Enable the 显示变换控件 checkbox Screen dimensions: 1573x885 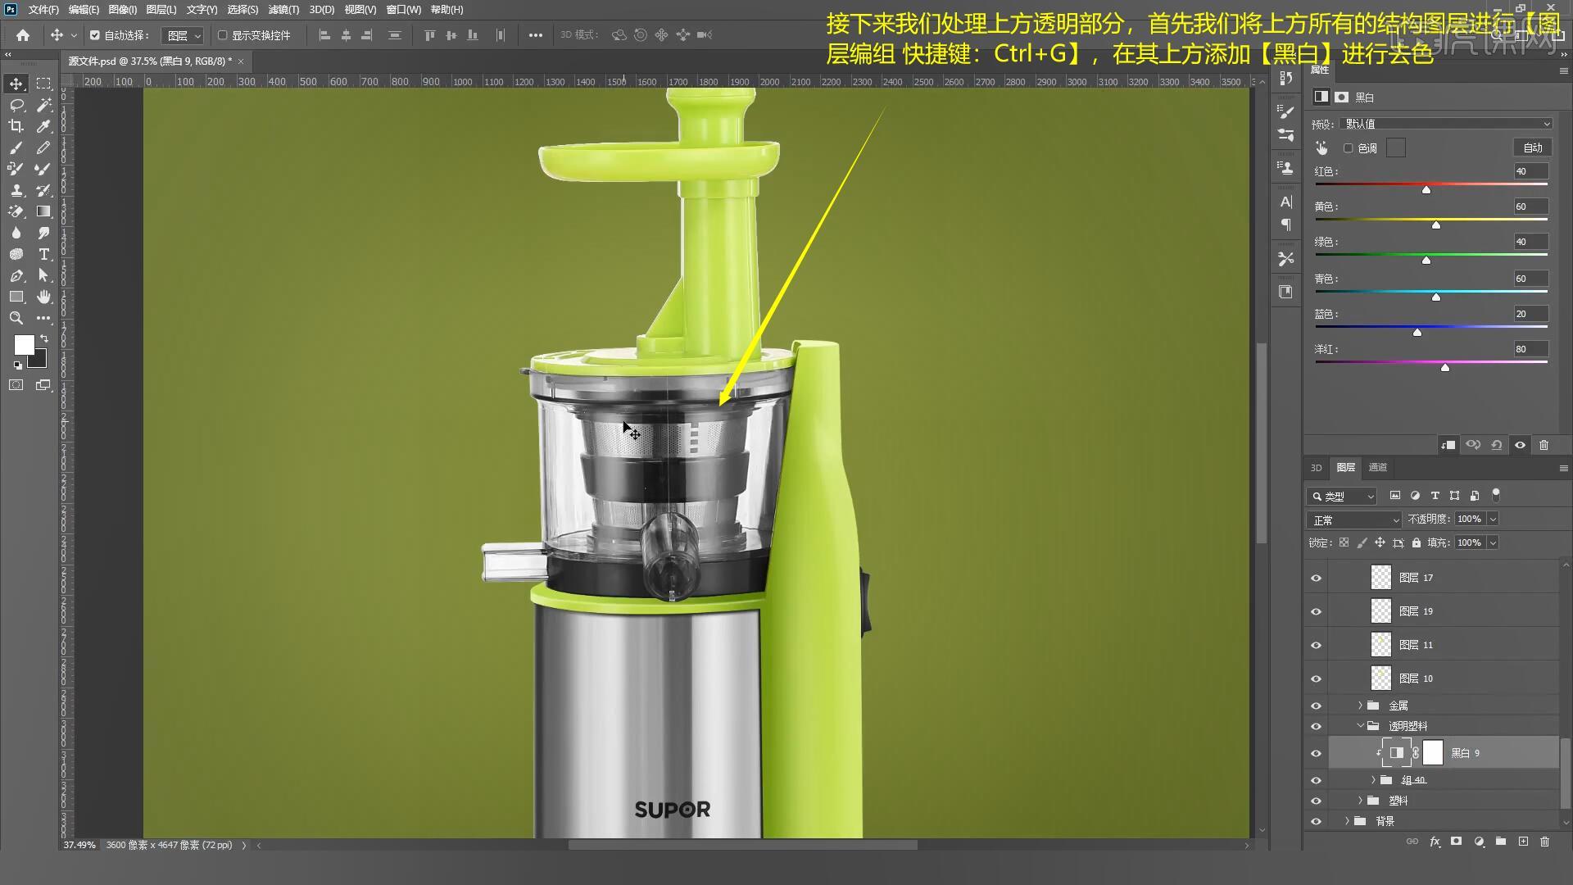click(x=222, y=35)
